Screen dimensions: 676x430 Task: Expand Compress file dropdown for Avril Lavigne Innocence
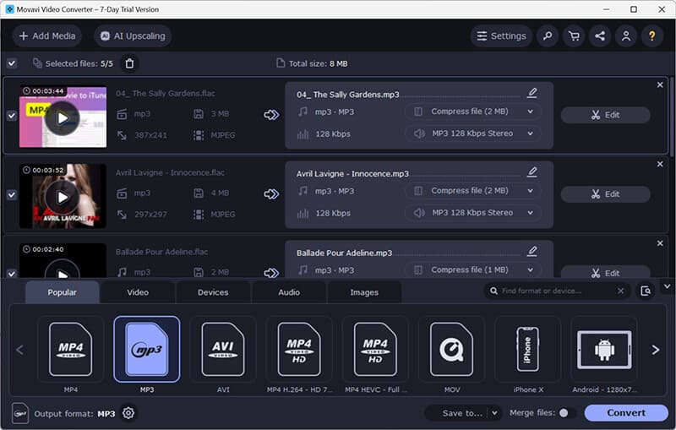473,191
